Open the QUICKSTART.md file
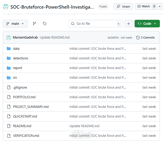Viewport: 163px width, 142px height. tap(25, 116)
